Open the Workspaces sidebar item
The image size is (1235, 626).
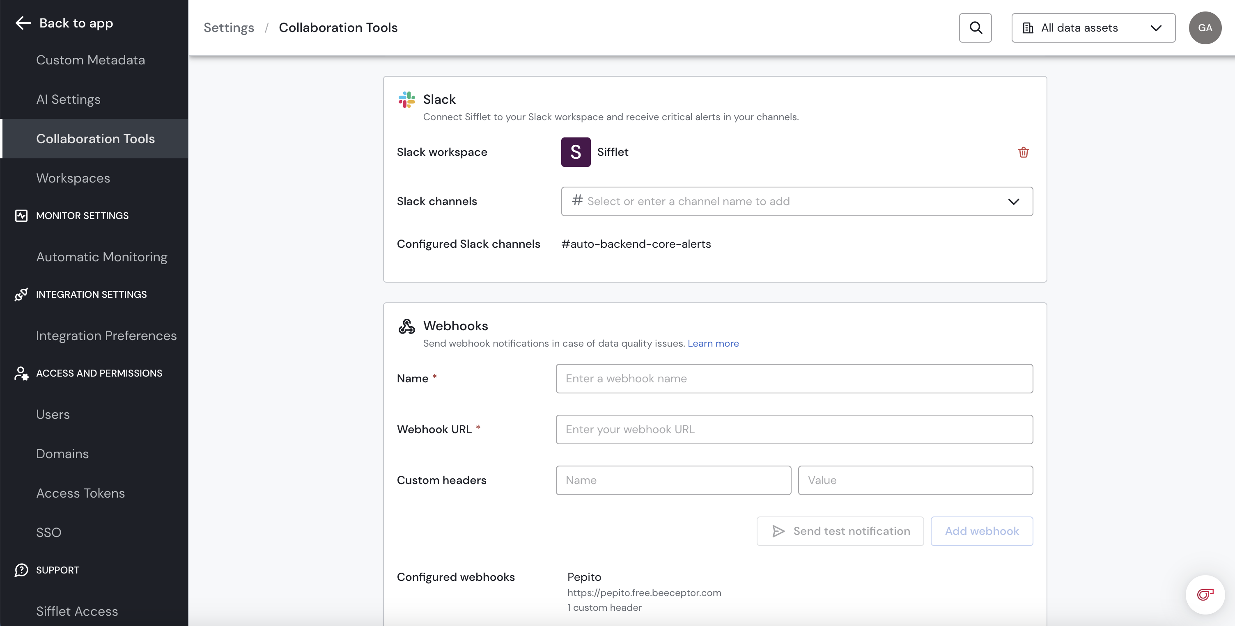pyautogui.click(x=73, y=178)
